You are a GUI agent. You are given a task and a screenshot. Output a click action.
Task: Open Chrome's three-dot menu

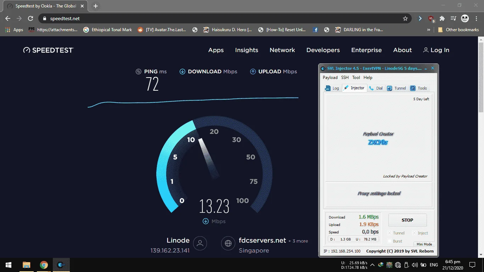point(476,18)
